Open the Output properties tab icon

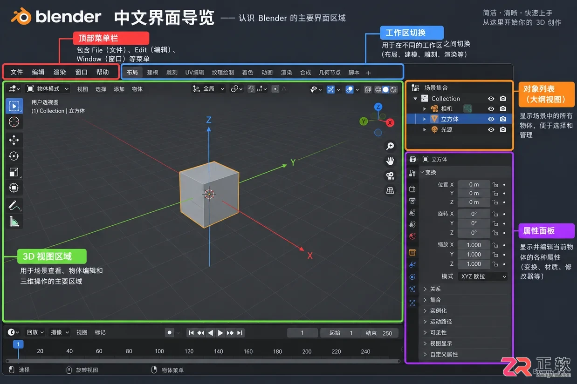pos(412,201)
